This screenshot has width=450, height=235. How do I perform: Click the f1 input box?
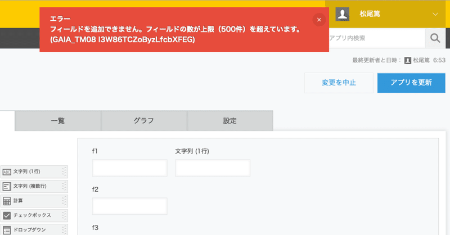(129, 168)
